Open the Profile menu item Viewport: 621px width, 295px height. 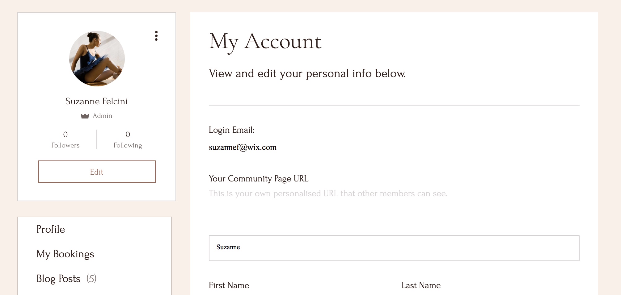click(x=51, y=229)
